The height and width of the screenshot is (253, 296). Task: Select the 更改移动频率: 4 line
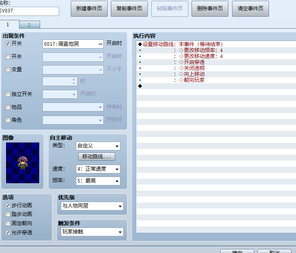click(216, 50)
